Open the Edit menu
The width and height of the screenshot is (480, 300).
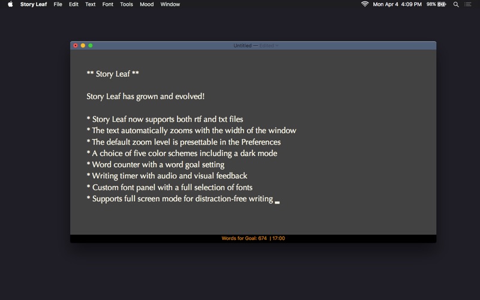coord(73,4)
